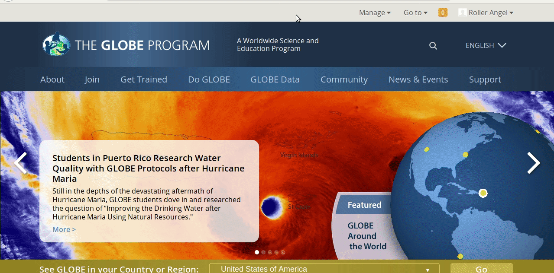Open the Do GLOBE menu
554x273 pixels.
point(209,79)
